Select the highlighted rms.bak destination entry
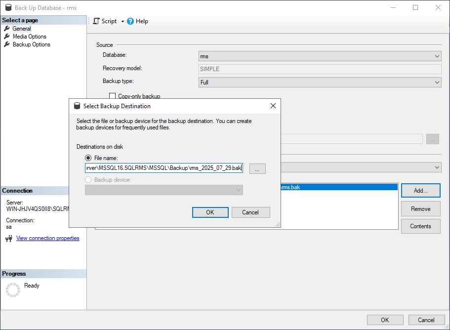The height and width of the screenshot is (330, 450). [x=339, y=187]
